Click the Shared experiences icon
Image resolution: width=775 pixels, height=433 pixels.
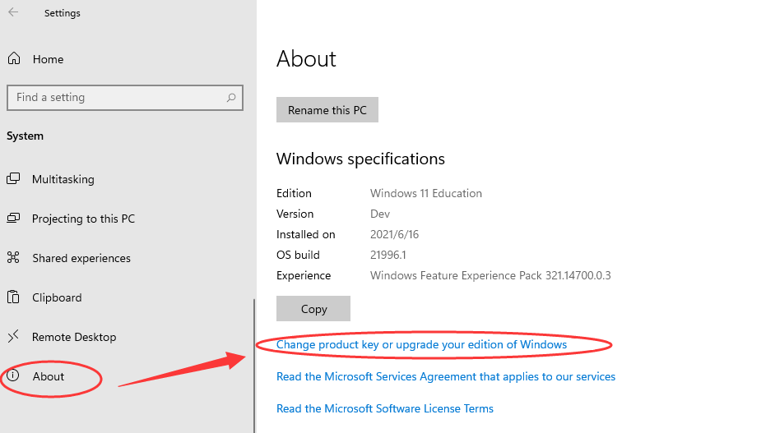click(x=13, y=258)
